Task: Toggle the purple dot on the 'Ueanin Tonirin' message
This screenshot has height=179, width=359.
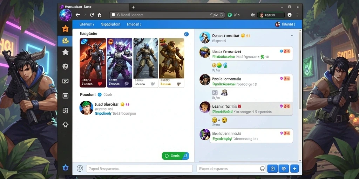Action: tap(282, 106)
